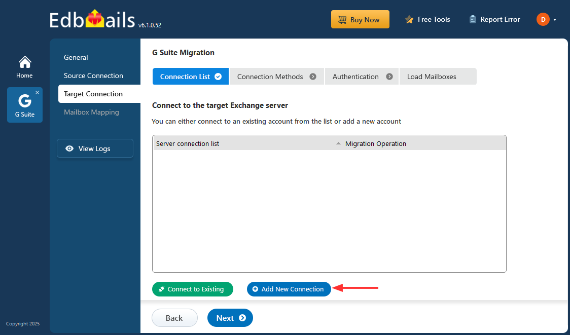This screenshot has width=570, height=335.
Task: Close the G Suite project with the x
Action: tap(38, 92)
